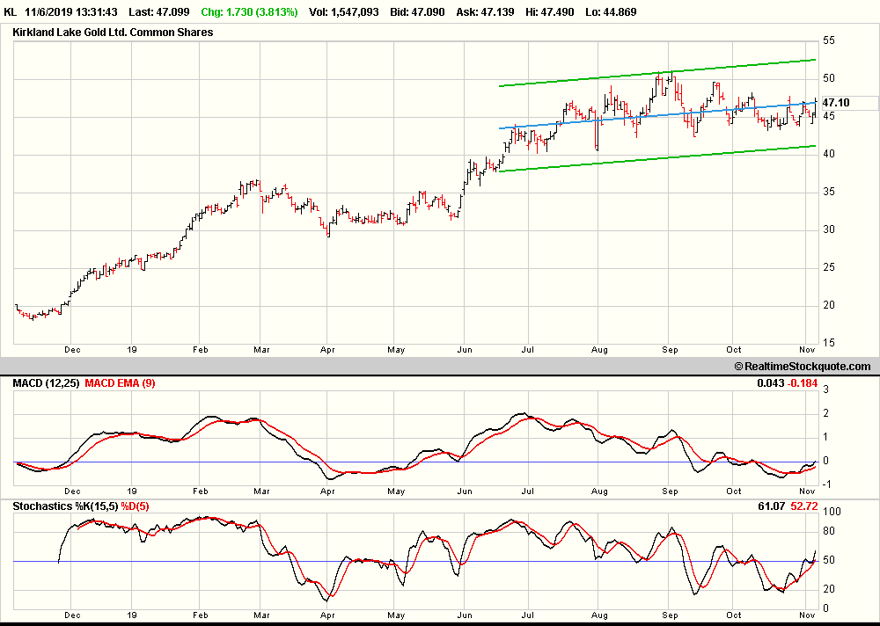Select the Lo: 44.869 daily low
Image resolution: width=880 pixels, height=626 pixels.
(x=611, y=11)
